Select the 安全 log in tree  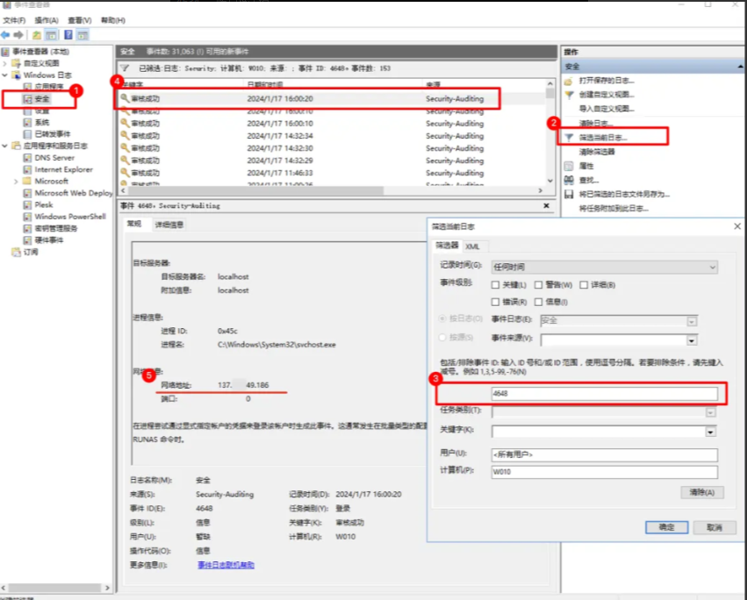(42, 99)
